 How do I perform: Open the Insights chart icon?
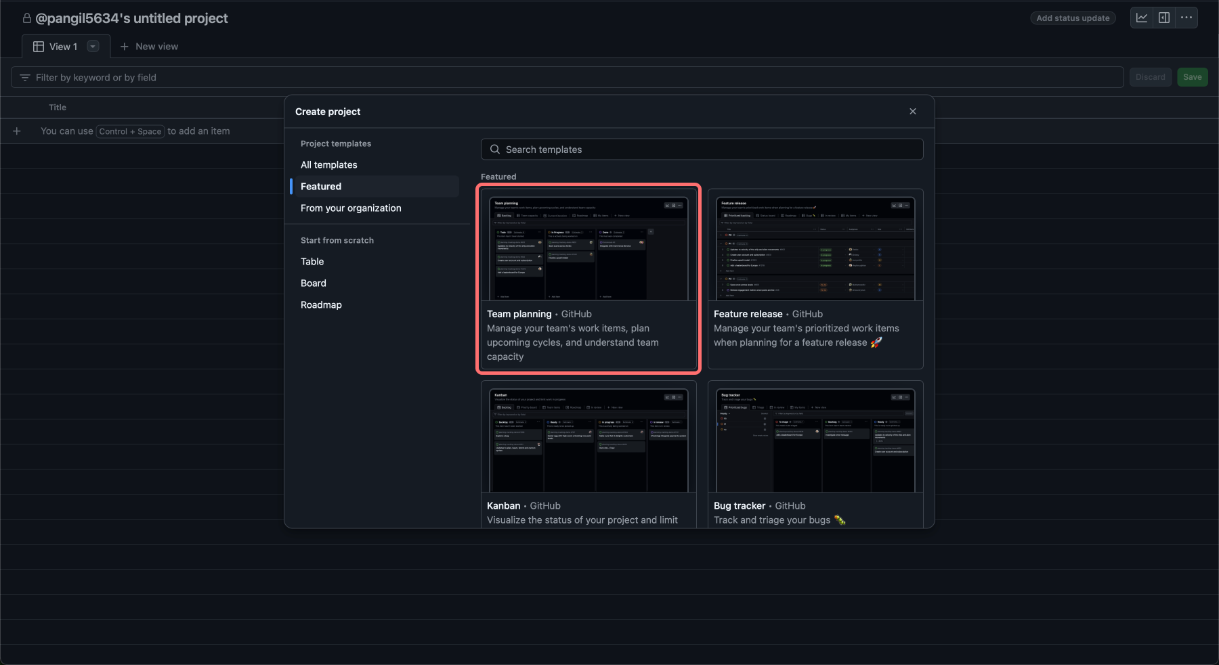pyautogui.click(x=1142, y=18)
